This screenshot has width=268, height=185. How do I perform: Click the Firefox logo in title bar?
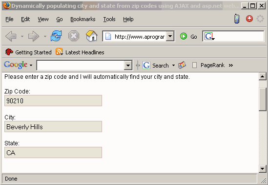(x=6, y=6)
